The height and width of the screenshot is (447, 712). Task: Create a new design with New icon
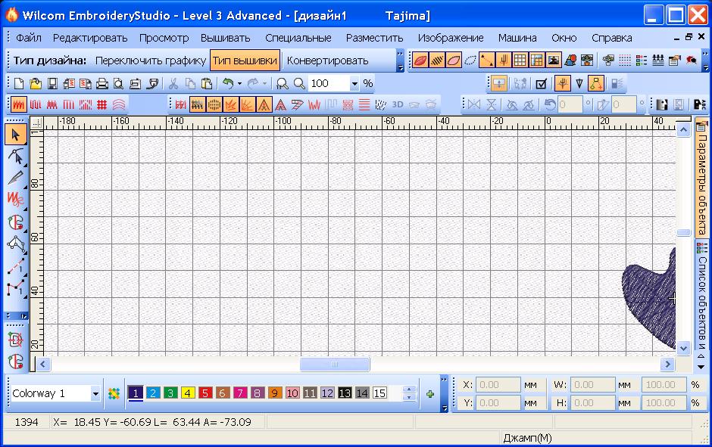tap(19, 83)
